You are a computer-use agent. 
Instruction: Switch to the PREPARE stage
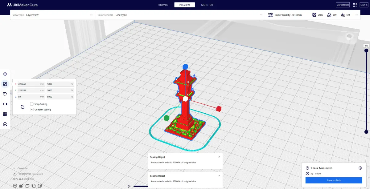click(163, 5)
